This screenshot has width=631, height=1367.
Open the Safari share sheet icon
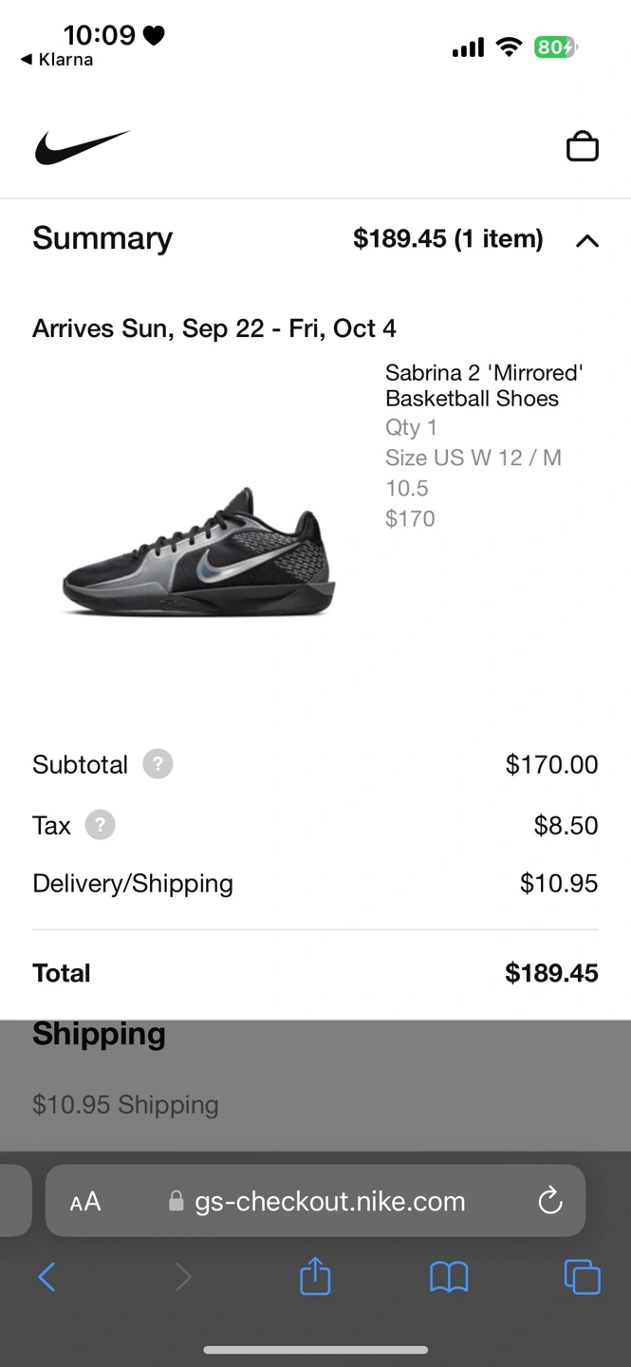coord(315,1276)
